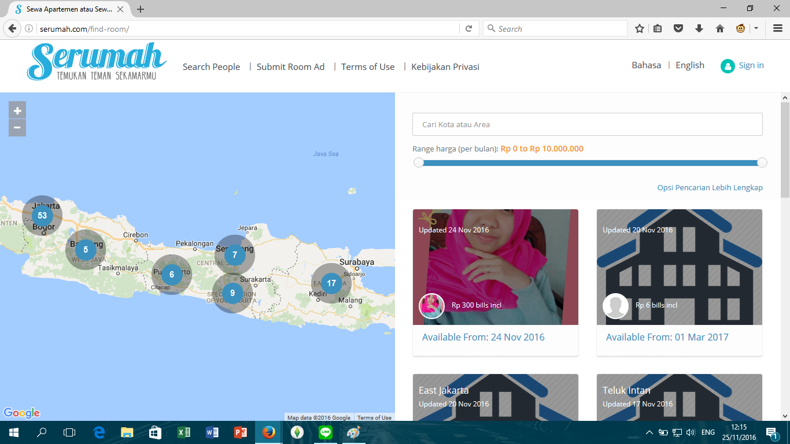Open Excel from the Windows taskbar
The width and height of the screenshot is (790, 444).
tap(184, 432)
